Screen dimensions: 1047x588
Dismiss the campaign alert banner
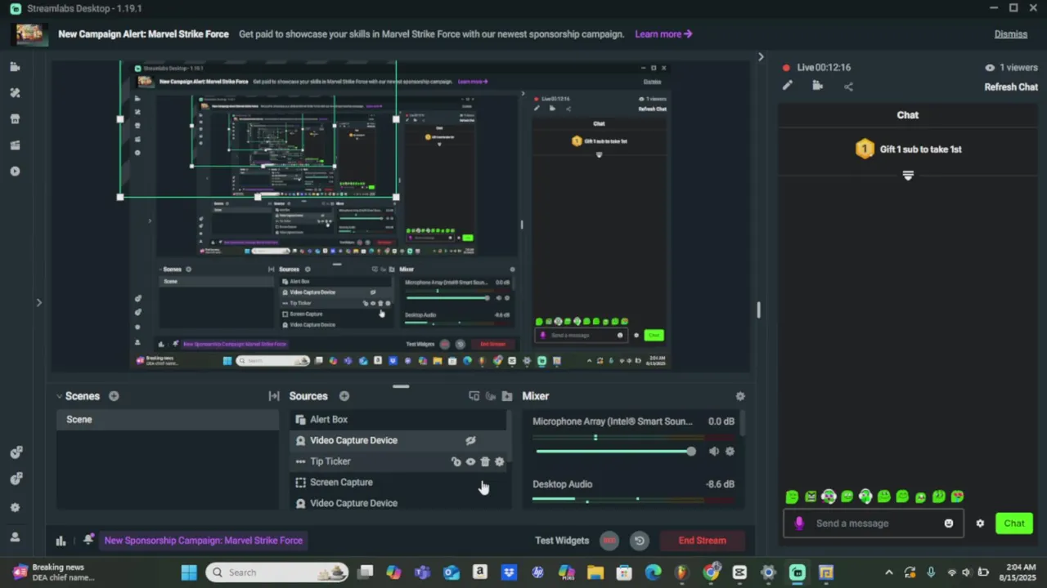pyautogui.click(x=1011, y=34)
